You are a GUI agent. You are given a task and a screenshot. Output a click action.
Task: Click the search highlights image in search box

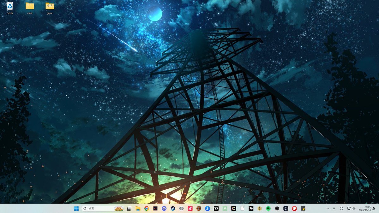tap(119, 209)
